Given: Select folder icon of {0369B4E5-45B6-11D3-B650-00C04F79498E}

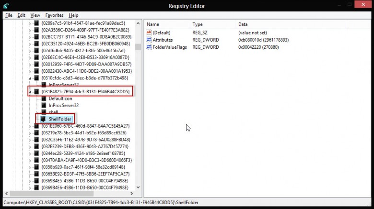Looking at the screenshot, I should [36, 181].
